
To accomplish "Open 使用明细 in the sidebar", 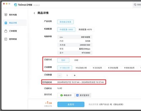I will 15,39.
